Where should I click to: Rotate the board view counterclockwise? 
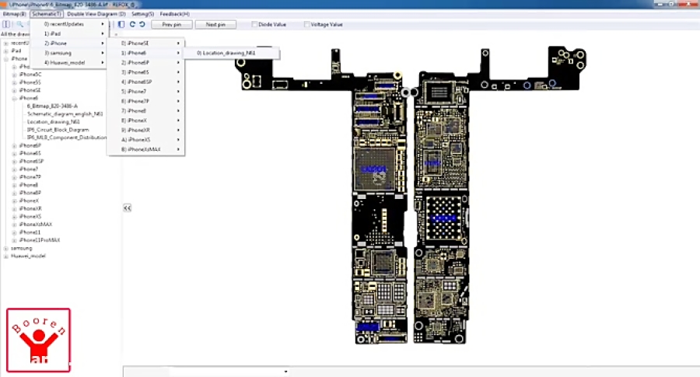(142, 24)
